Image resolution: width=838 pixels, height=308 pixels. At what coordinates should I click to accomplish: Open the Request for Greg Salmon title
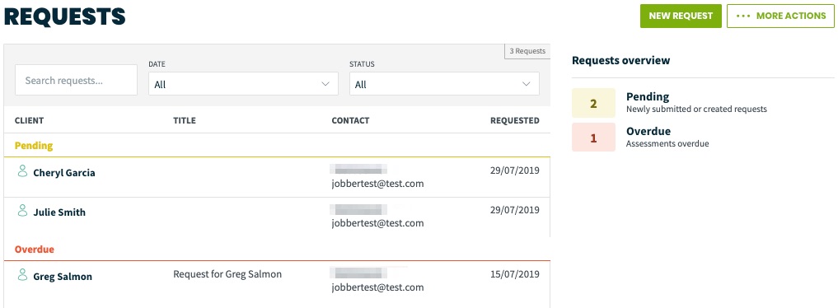[x=227, y=274]
